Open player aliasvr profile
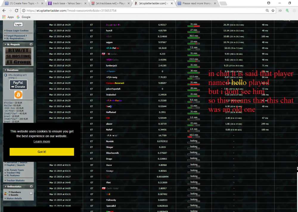Image resolution: width=298 pixels, height=212 pixels. 109,124
